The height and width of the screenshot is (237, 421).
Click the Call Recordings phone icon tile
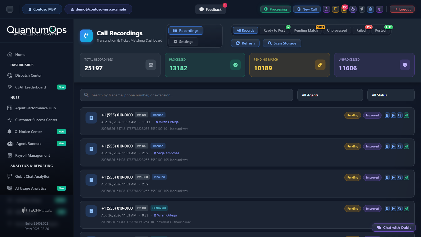click(x=86, y=36)
